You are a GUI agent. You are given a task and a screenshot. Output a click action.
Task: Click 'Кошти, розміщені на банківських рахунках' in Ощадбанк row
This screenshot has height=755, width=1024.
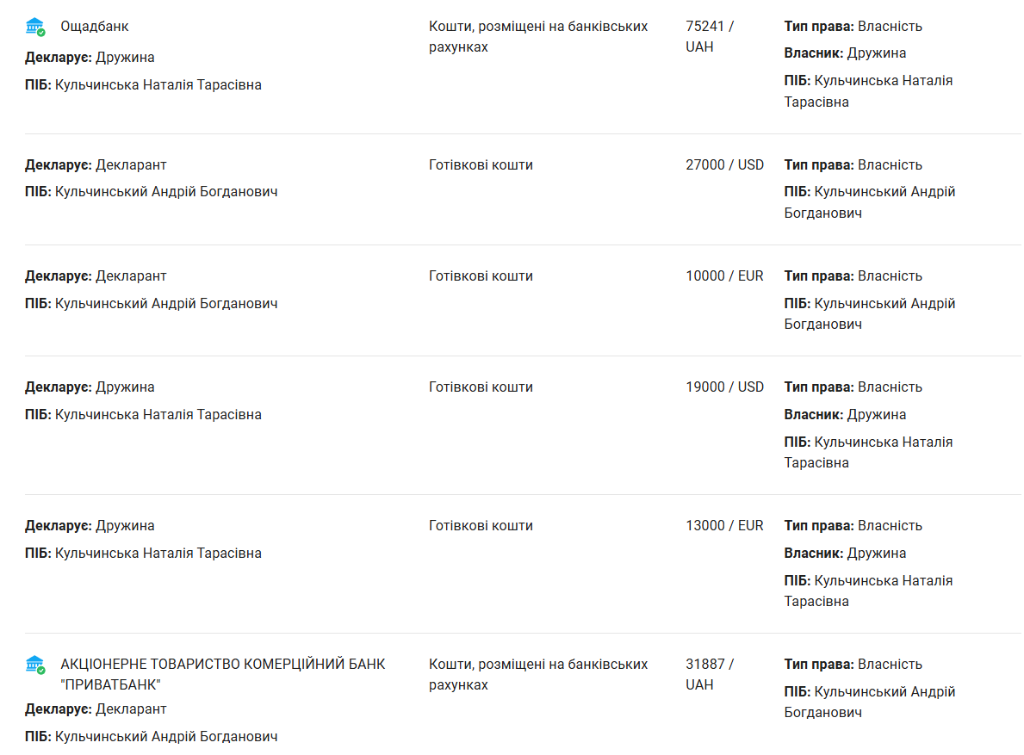point(538,36)
